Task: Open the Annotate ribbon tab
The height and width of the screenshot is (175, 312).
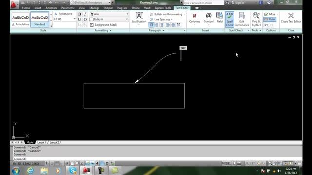Action: click(x=51, y=8)
